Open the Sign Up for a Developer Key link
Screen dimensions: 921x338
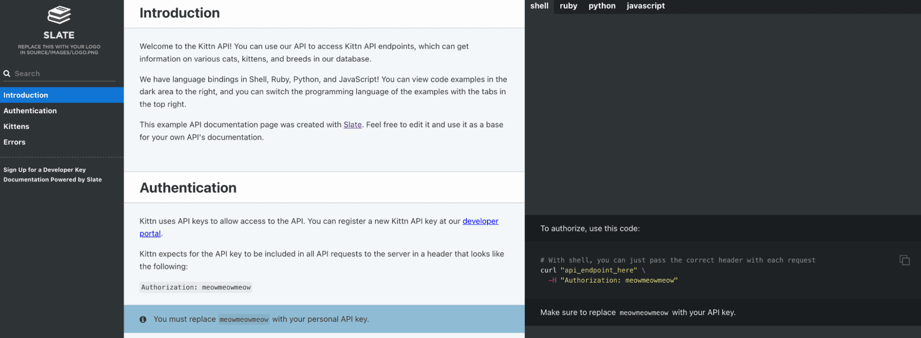pos(45,170)
